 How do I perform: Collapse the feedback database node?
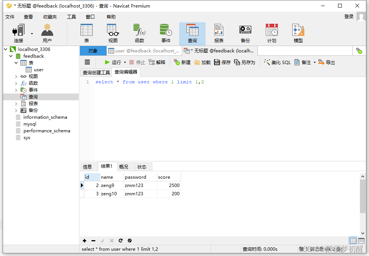(x=11, y=56)
